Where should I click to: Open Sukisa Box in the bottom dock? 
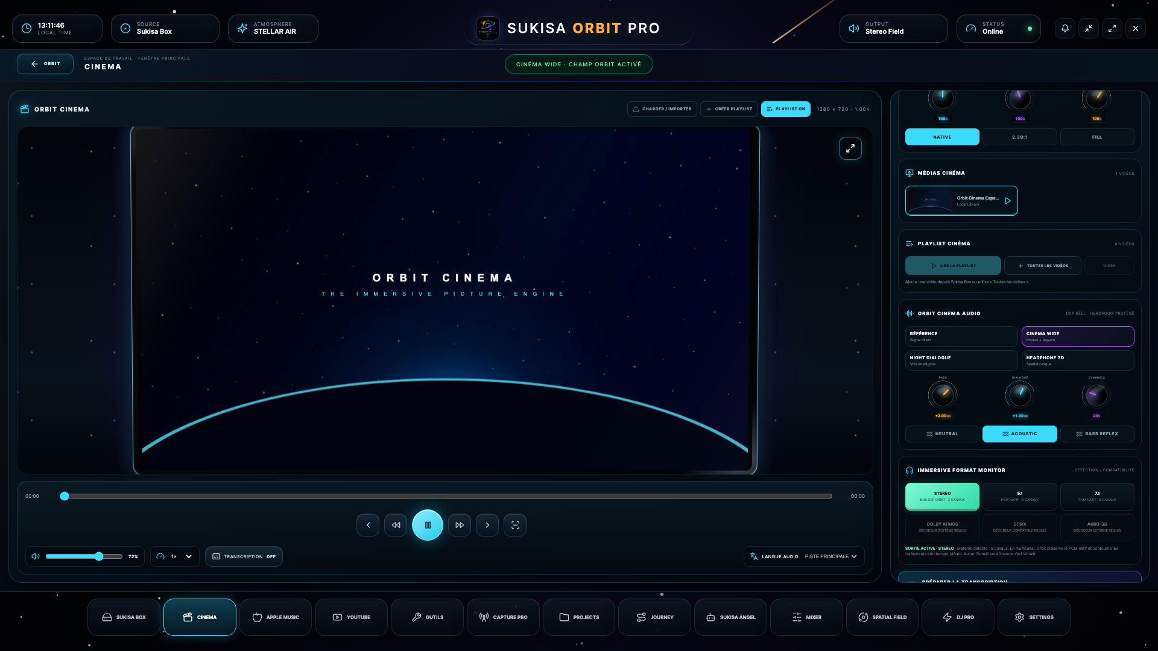(124, 617)
